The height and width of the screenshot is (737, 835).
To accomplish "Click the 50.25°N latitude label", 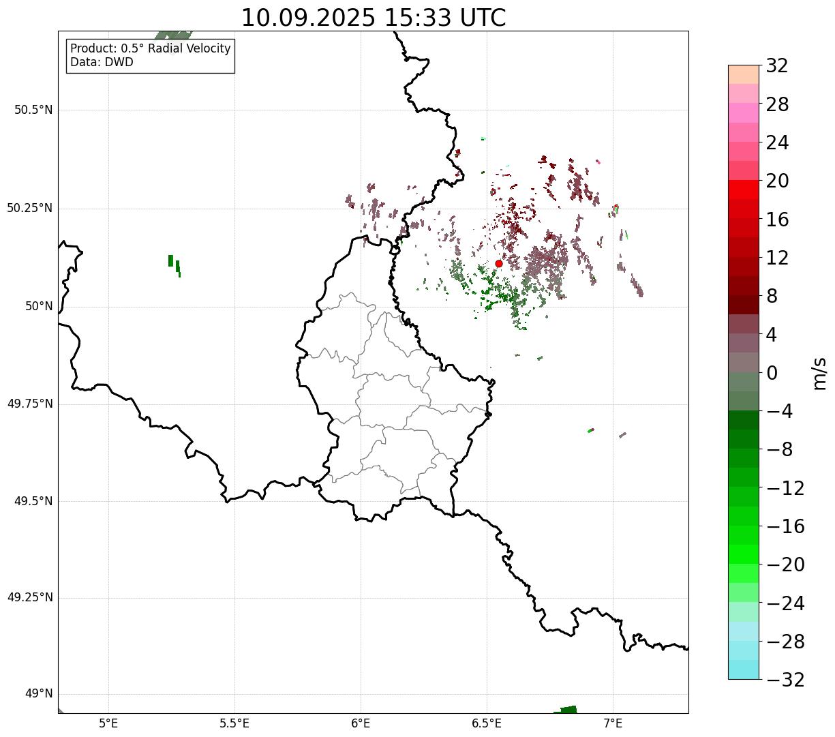I will pyautogui.click(x=29, y=208).
